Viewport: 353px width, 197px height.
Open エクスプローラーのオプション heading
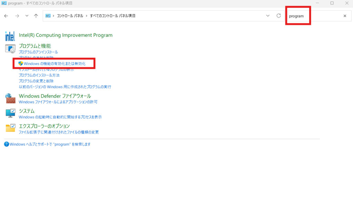[44, 126]
